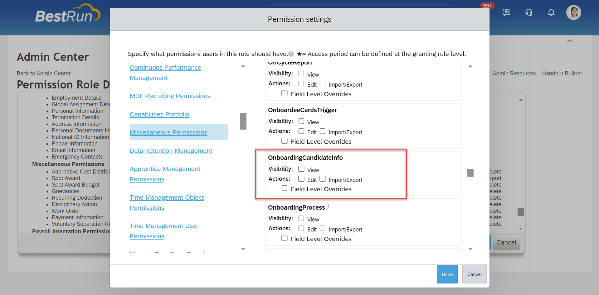Open the Admin Resources link
The width and height of the screenshot is (599, 295).
point(514,74)
